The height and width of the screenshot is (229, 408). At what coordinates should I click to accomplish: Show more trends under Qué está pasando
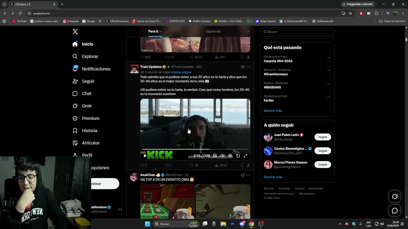(273, 111)
